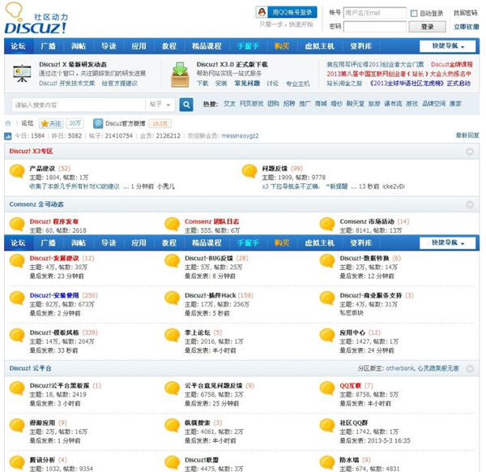Open the 快捷导航 dropdown in top nav
Image resolution: width=486 pixels, height=472 pixels.
tap(448, 46)
